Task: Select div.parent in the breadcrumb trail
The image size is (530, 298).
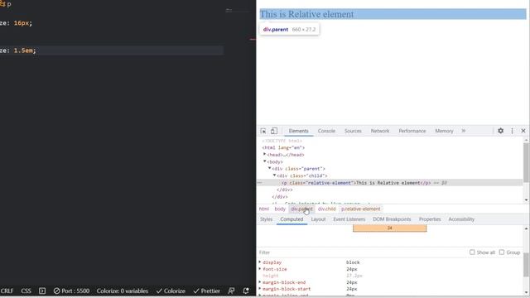Action: pyautogui.click(x=301, y=209)
